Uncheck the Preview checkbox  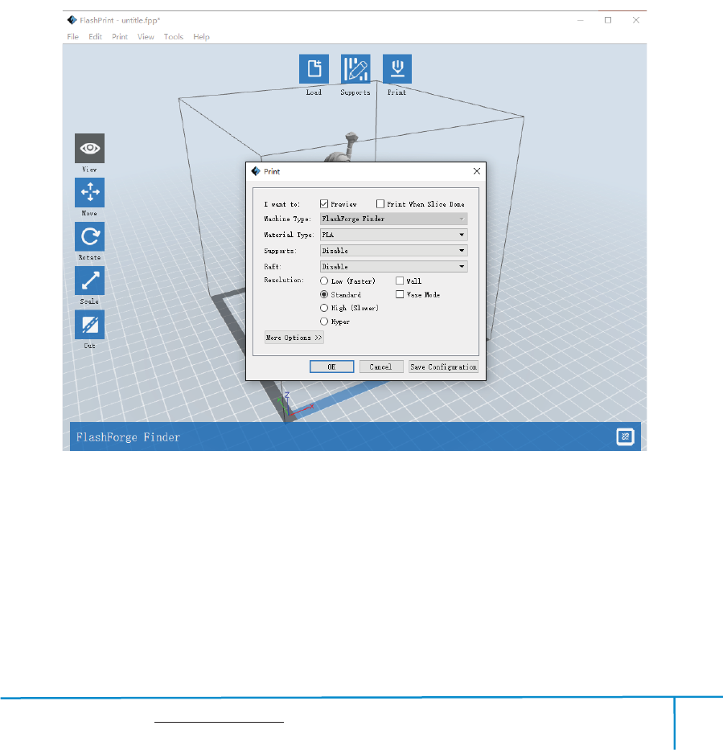[324, 203]
